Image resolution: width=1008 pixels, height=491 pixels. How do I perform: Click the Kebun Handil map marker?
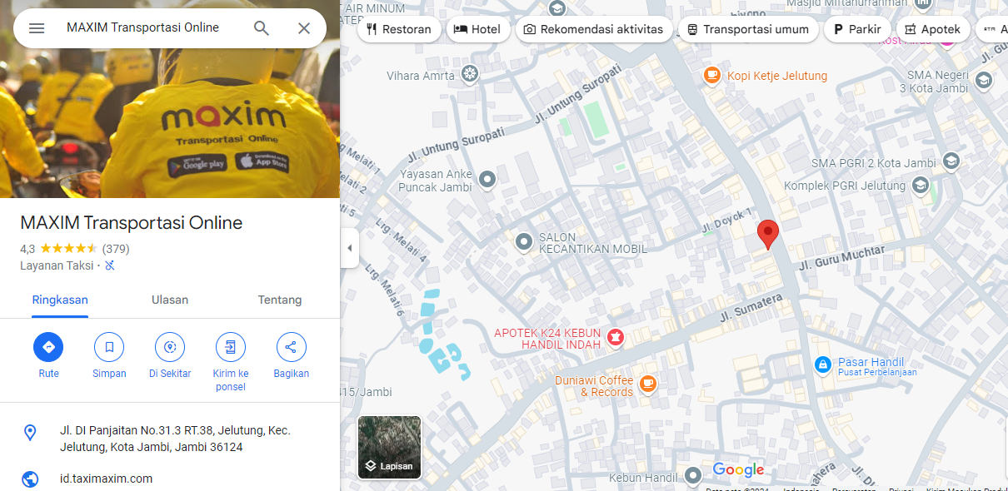(693, 476)
